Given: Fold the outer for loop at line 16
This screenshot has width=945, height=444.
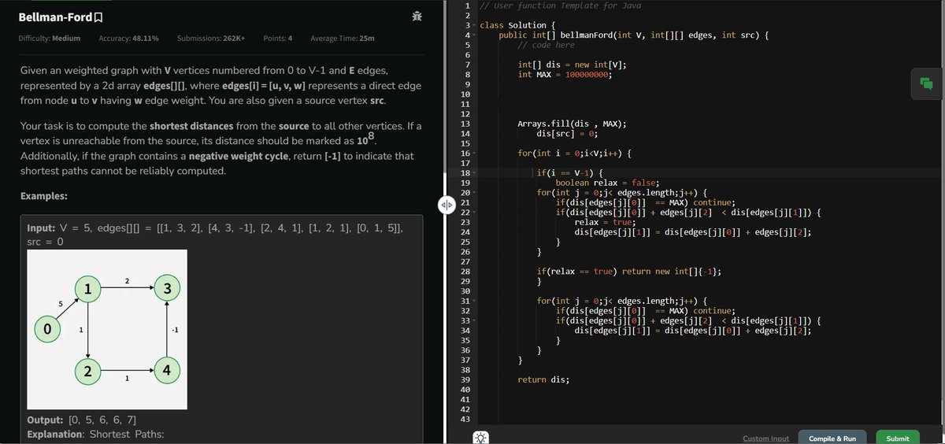Looking at the screenshot, I should [x=472, y=154].
